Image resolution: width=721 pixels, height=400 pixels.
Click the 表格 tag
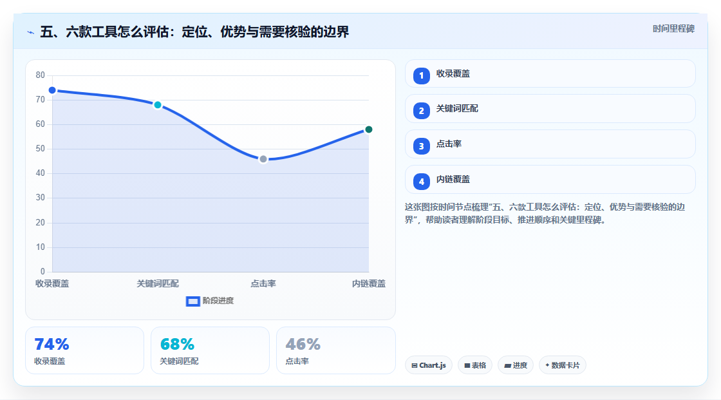point(475,365)
